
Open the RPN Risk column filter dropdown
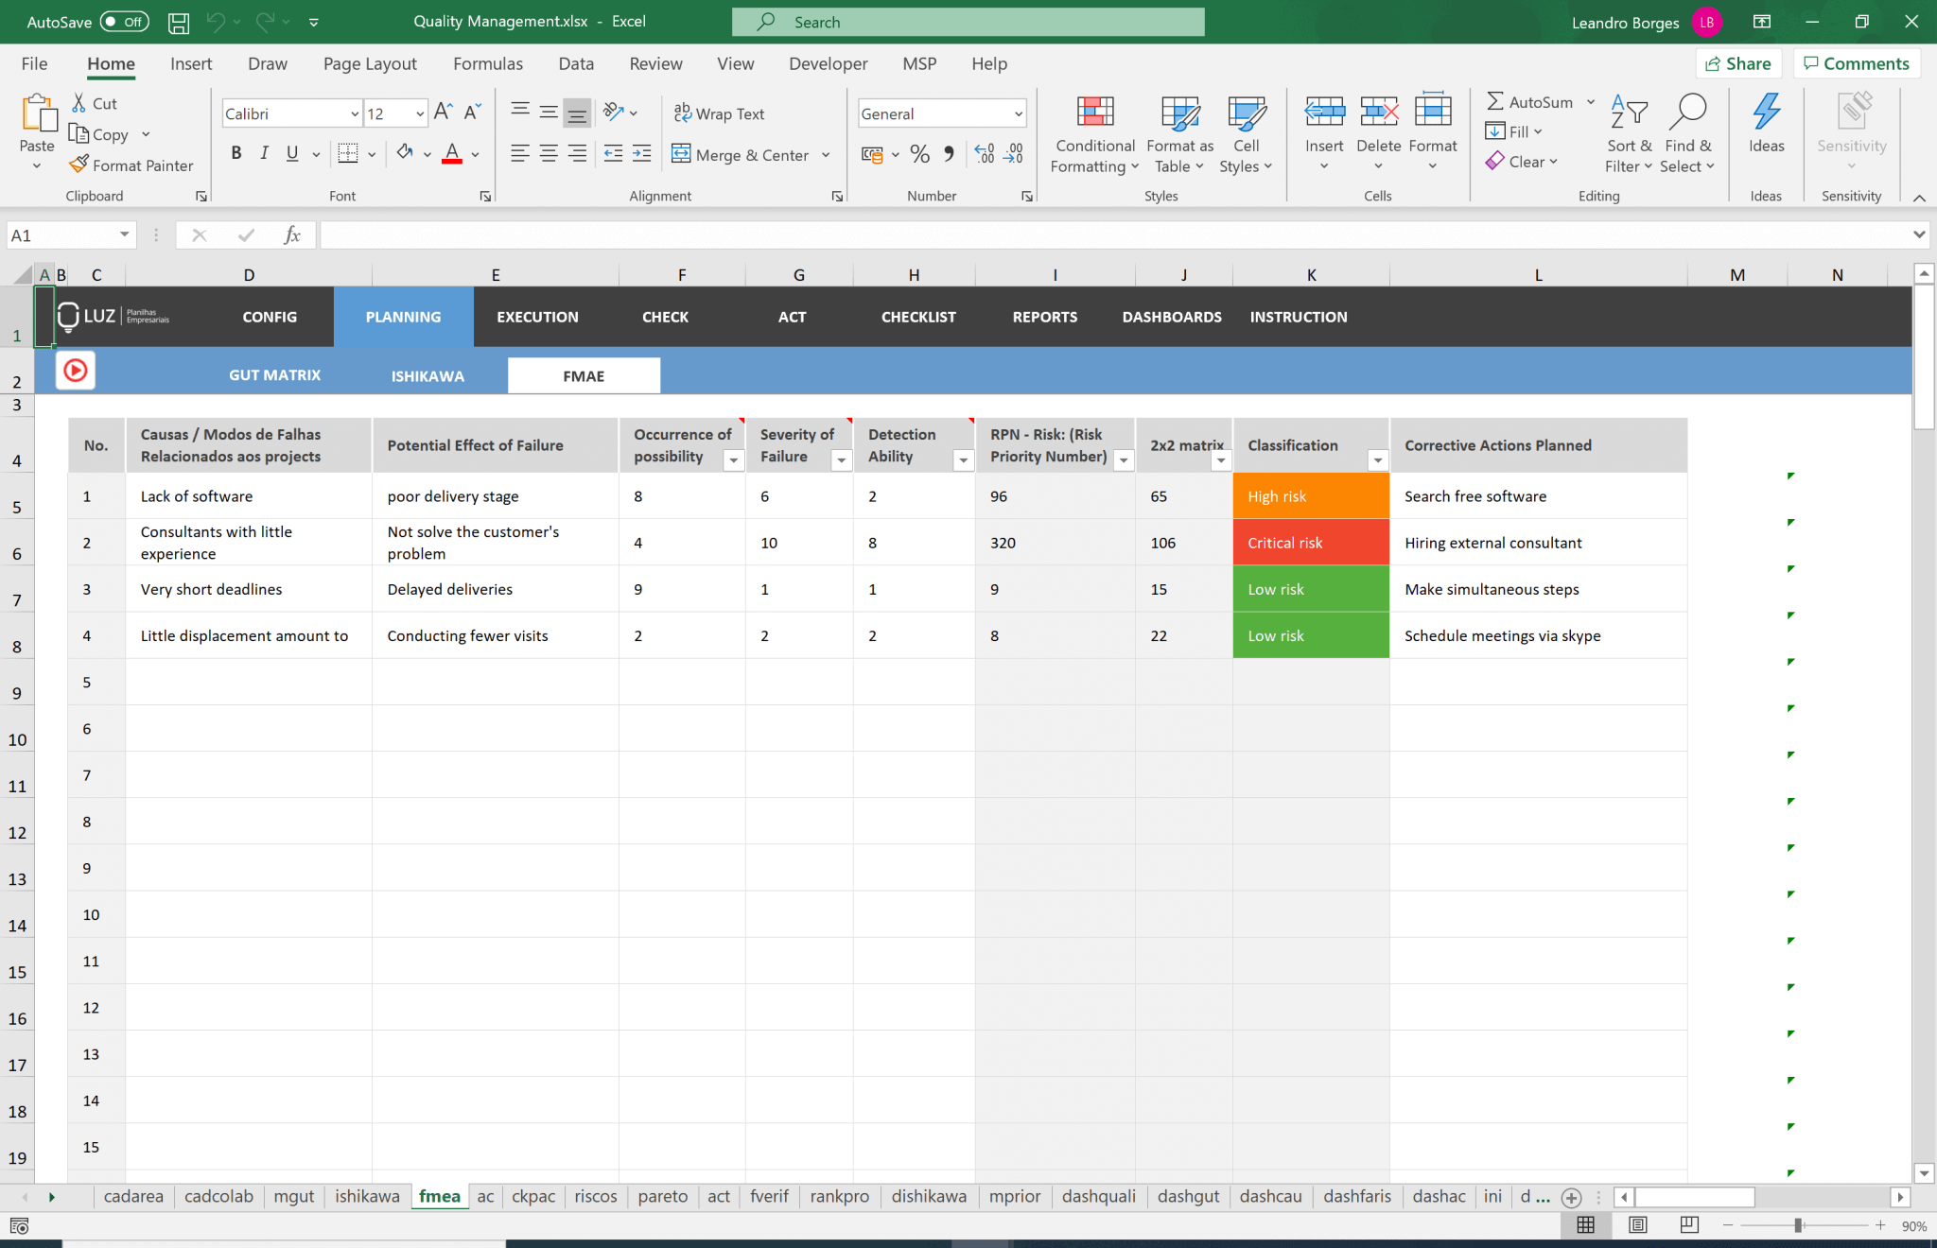point(1124,460)
